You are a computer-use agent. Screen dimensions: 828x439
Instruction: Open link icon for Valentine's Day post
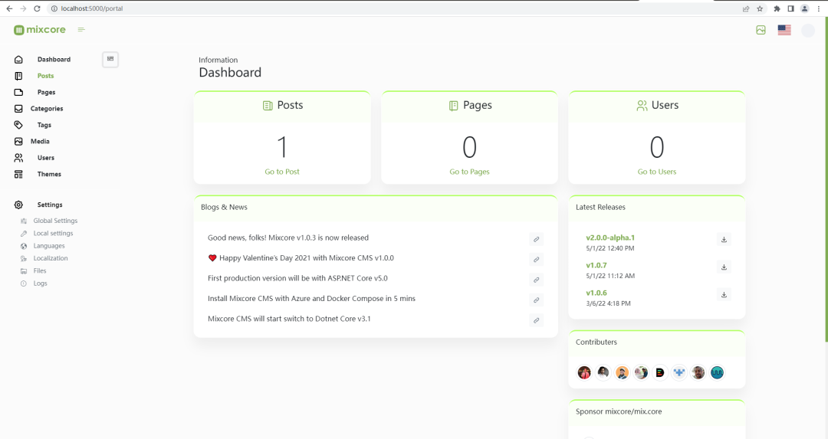[537, 259]
